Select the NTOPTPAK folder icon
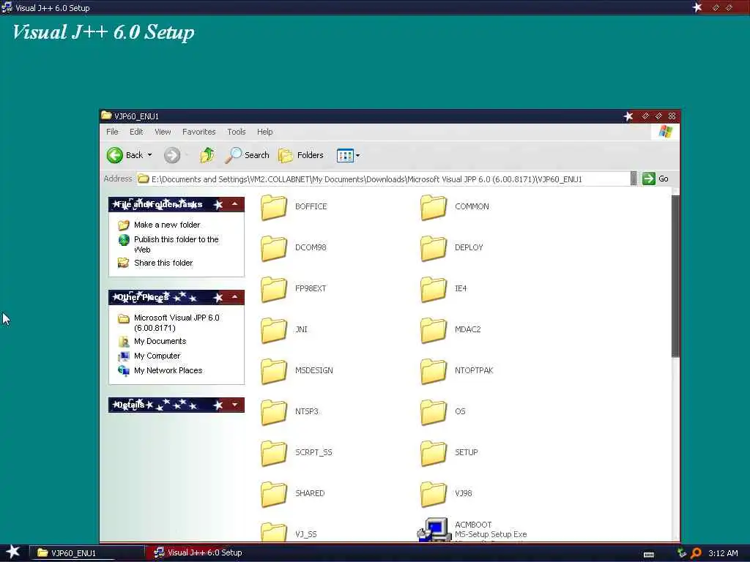The height and width of the screenshot is (562, 750). [x=434, y=371]
